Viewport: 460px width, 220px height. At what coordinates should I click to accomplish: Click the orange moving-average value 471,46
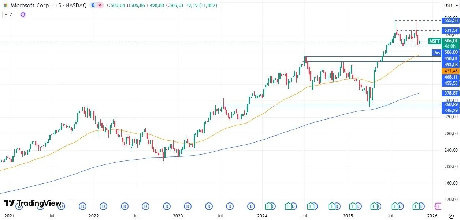pos(451,70)
